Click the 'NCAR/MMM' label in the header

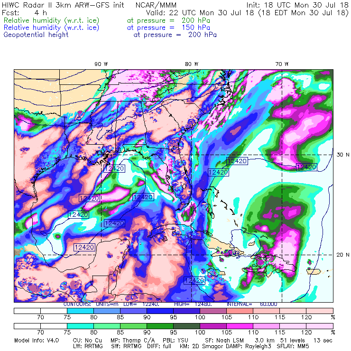(156, 5)
